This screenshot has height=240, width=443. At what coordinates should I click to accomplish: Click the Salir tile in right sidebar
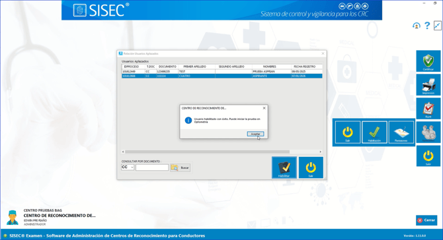point(428,156)
